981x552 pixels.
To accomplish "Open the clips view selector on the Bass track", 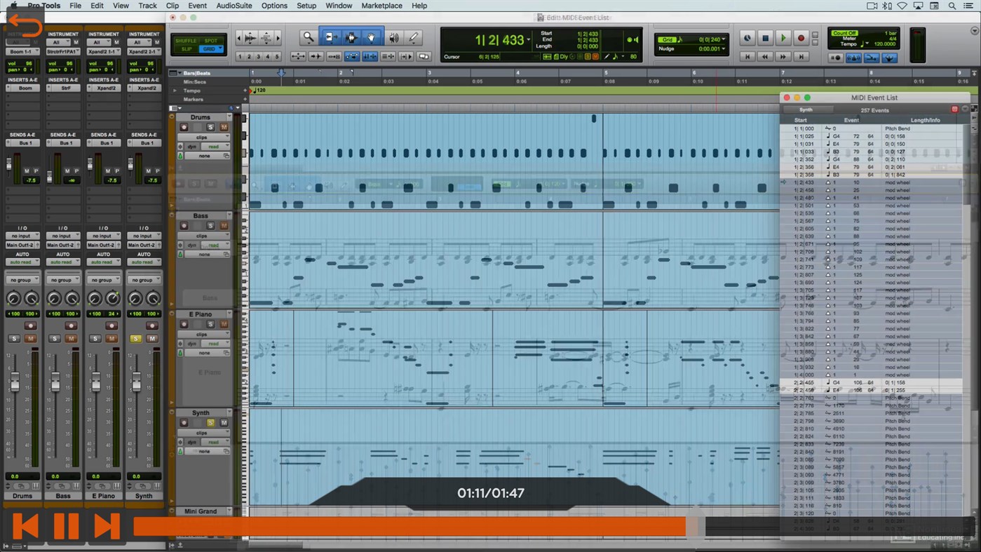I will [210, 237].
